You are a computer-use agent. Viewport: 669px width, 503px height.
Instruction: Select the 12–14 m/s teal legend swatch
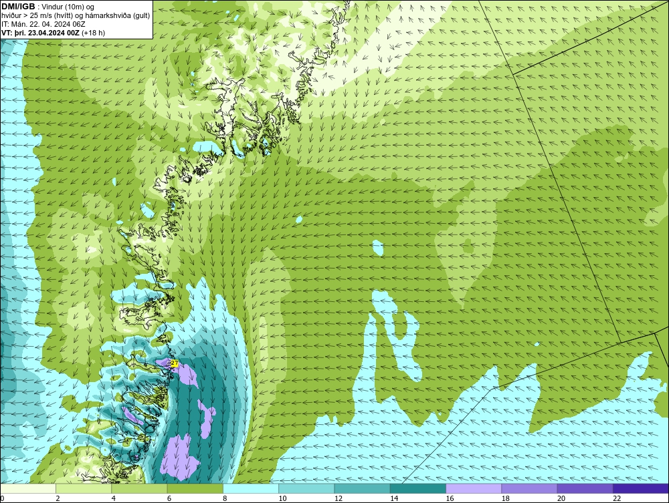[x=362, y=488]
